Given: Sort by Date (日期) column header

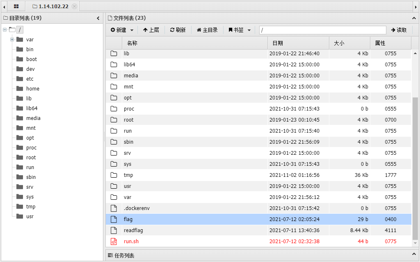Looking at the screenshot, I should coord(299,43).
